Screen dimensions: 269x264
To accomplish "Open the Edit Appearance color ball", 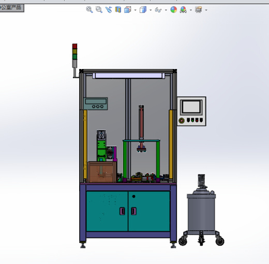I will coord(174,10).
